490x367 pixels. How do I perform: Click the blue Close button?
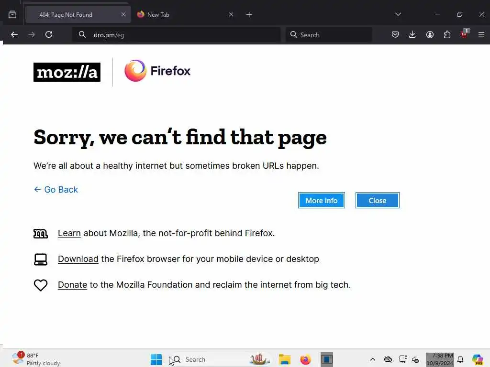377,200
